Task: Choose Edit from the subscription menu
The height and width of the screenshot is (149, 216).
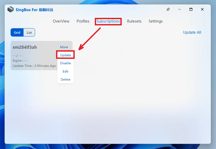Action: (65, 71)
